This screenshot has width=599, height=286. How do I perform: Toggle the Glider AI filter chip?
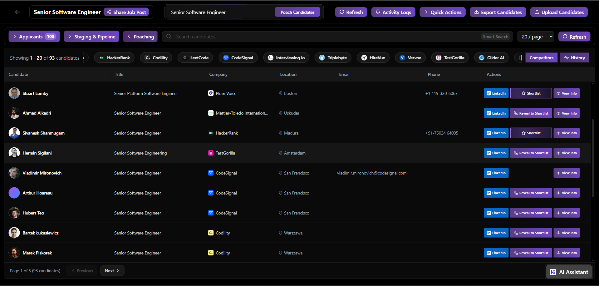(491, 58)
